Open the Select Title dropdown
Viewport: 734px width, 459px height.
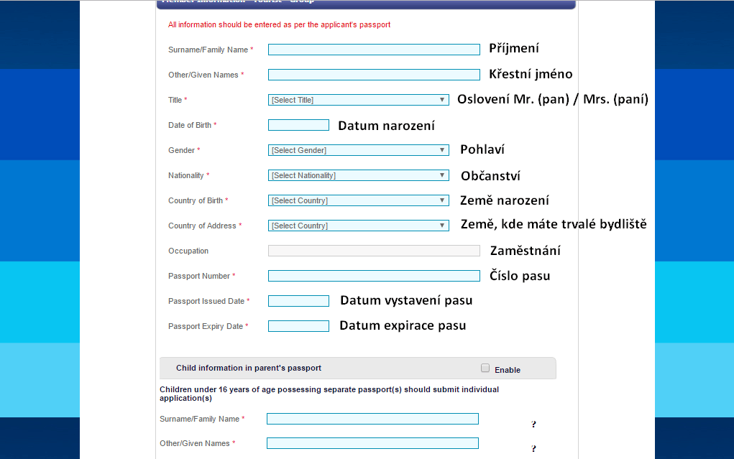358,100
